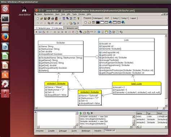The height and width of the screenshot is (137, 171).
Task: Open the Debugger bottom tab
Action: coord(63,131)
